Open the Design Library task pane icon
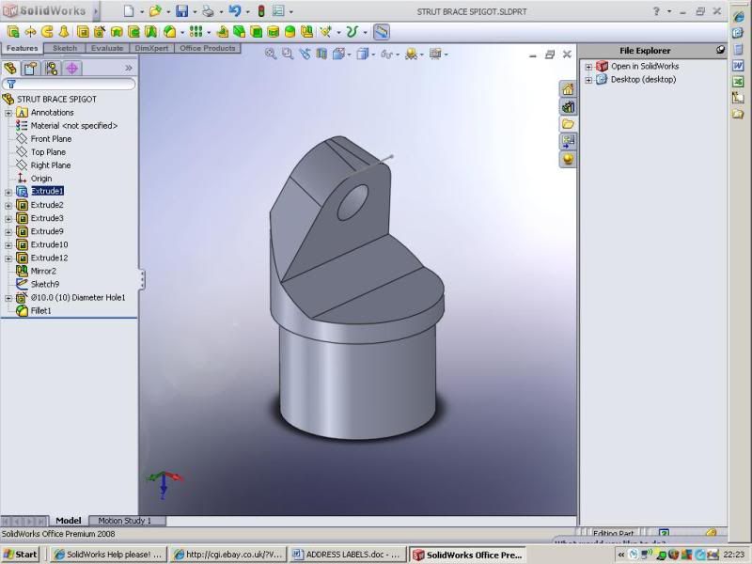 pyautogui.click(x=568, y=106)
